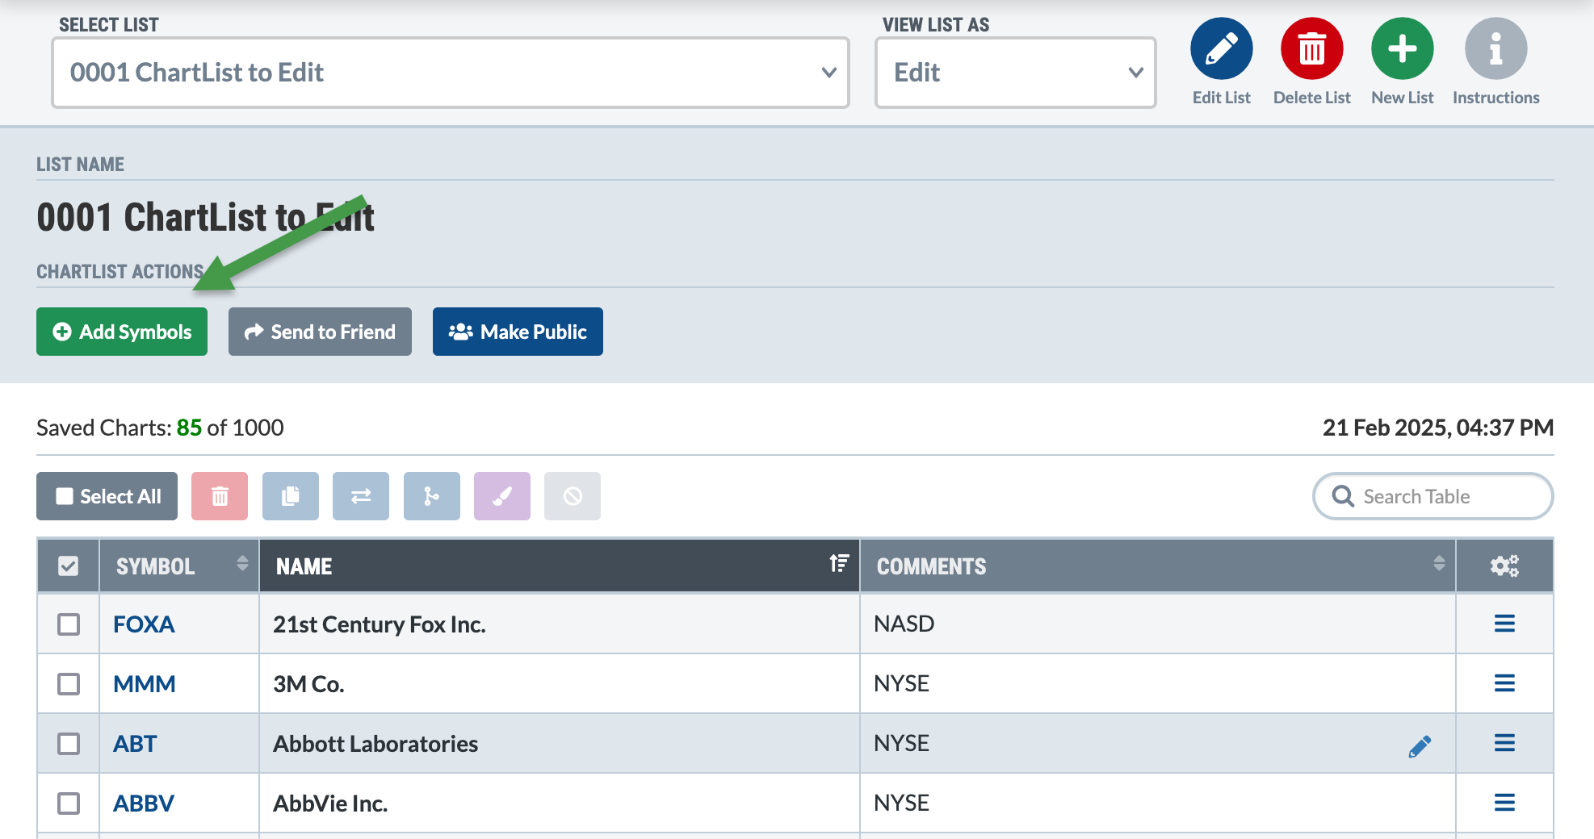Open the FOXA row hamburger menu
The image size is (1594, 839).
[1504, 624]
